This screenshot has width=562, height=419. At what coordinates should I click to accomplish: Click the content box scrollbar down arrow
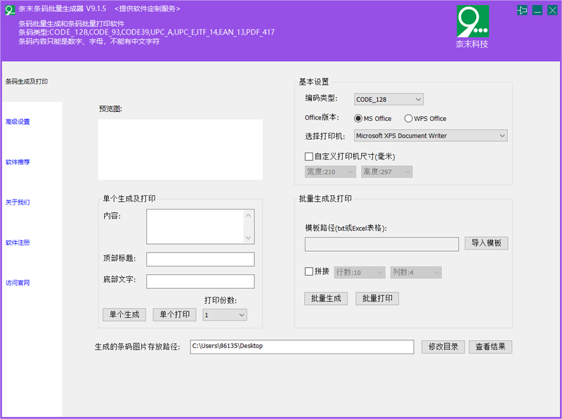(x=247, y=238)
